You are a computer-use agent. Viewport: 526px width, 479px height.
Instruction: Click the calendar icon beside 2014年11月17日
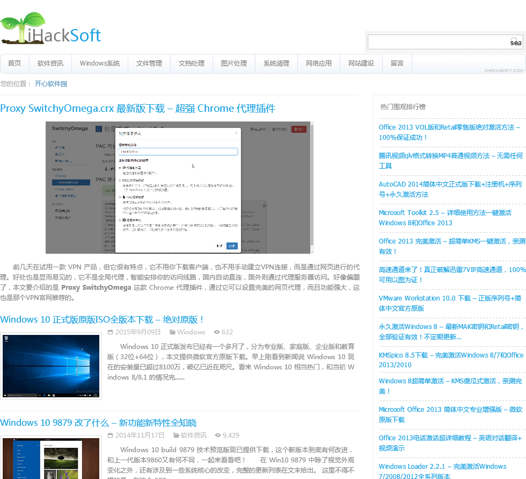pos(110,435)
